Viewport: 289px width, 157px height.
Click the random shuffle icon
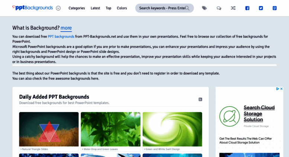coord(233,8)
